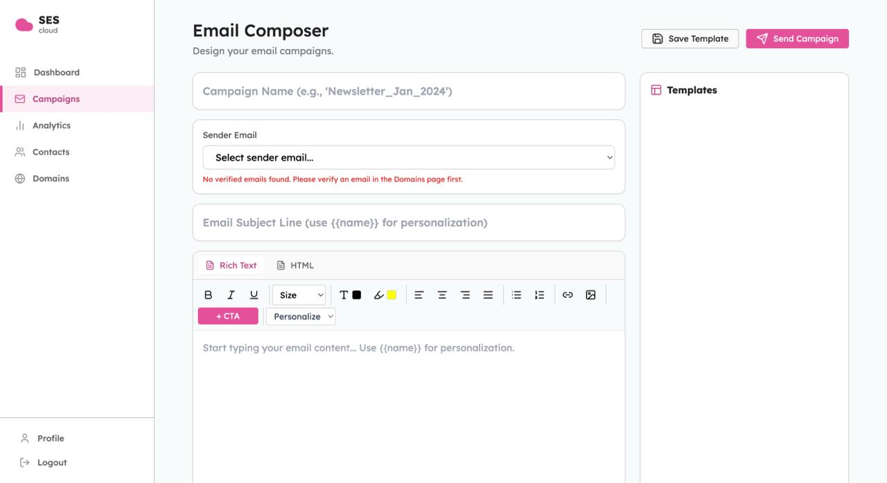Image resolution: width=887 pixels, height=483 pixels.
Task: Apply italic formatting
Action: coord(231,295)
